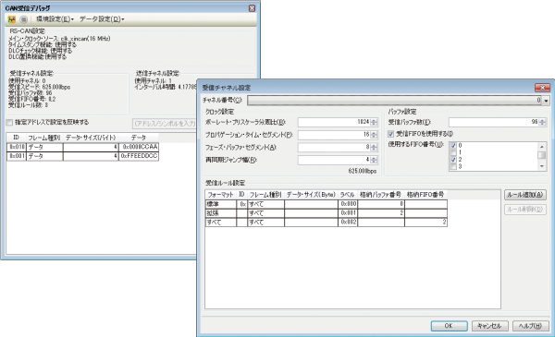Click the データ・サイズ(バイト) header in the CAN window
Screen dimensions: 555x337
(91, 138)
